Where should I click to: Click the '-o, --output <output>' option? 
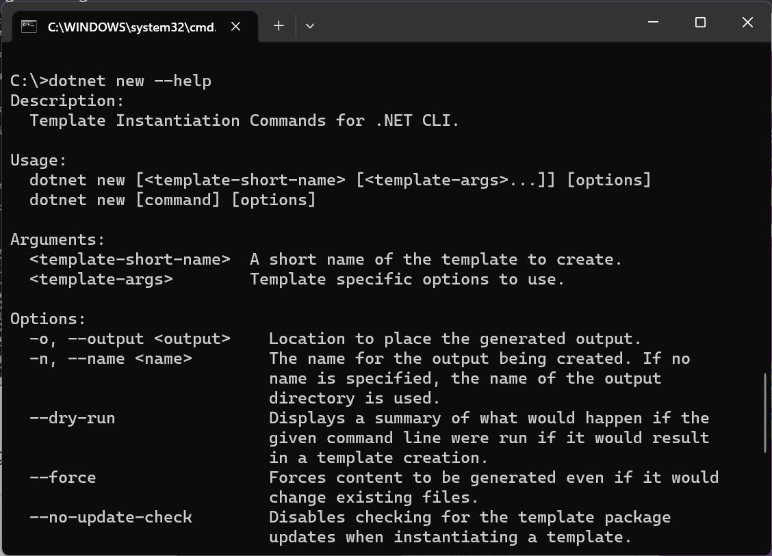[x=130, y=339]
